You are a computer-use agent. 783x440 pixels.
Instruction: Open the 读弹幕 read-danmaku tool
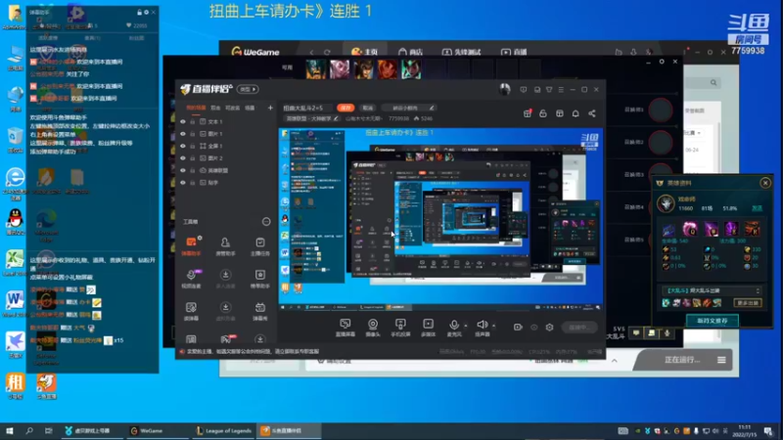pos(191,311)
